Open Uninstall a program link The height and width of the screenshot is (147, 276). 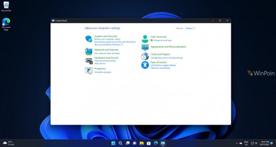103,72
